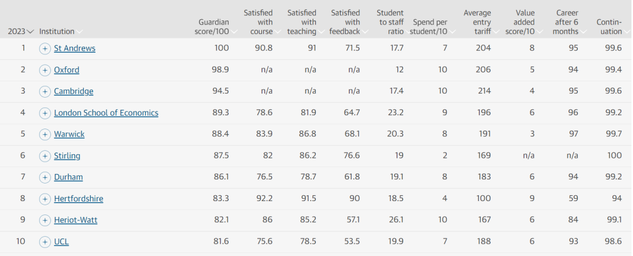633x256 pixels.
Task: Click the plus icon beside Cambridge
Action: click(45, 92)
